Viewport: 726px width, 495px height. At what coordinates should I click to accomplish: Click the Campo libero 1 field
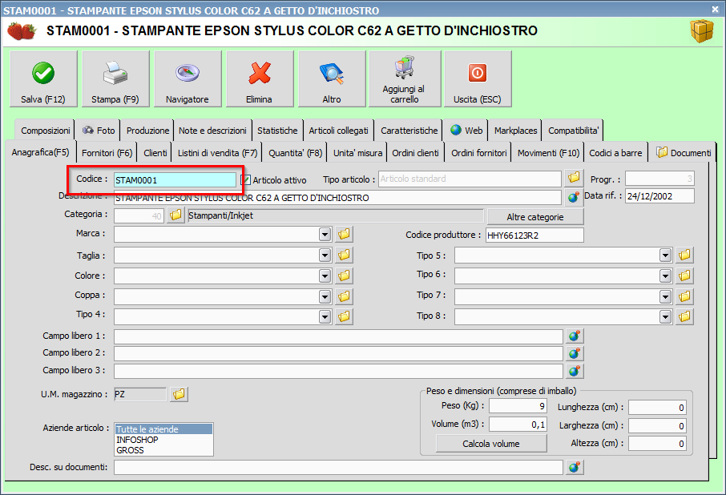click(x=338, y=336)
